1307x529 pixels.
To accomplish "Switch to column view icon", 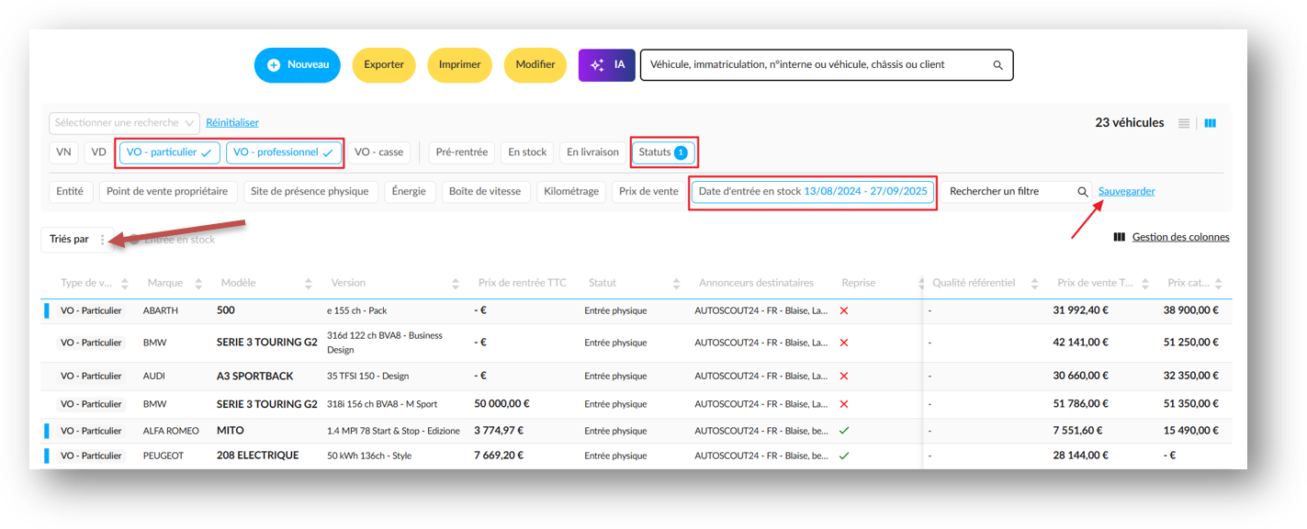I will (x=1211, y=123).
